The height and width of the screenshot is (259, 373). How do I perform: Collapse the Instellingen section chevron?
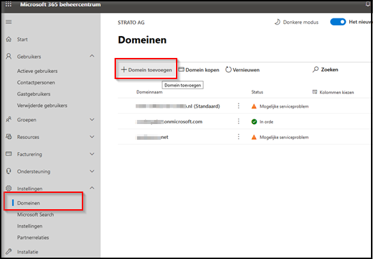(x=92, y=188)
